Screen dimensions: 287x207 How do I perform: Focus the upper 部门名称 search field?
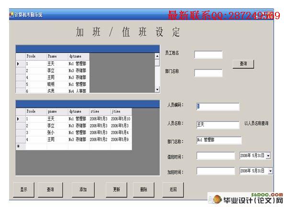tap(208, 73)
